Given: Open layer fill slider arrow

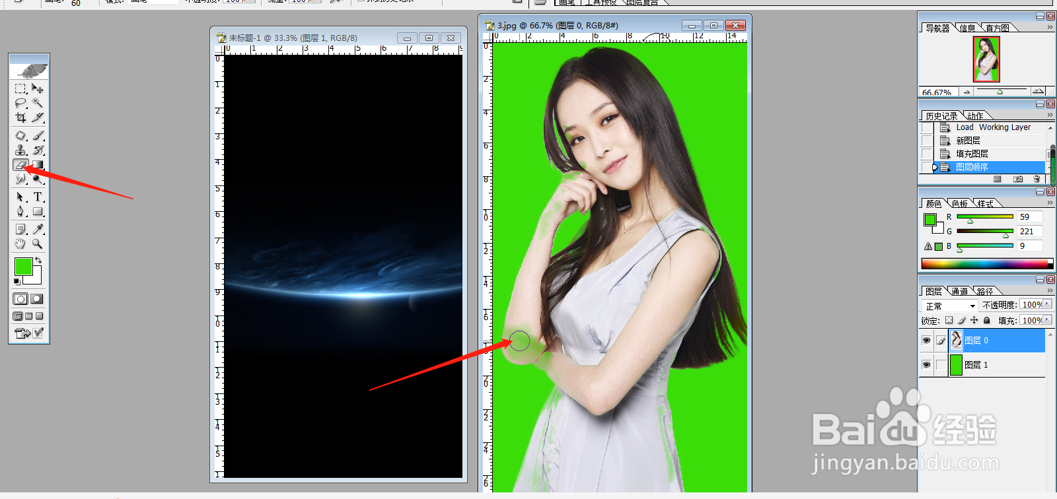Looking at the screenshot, I should click(x=1048, y=320).
